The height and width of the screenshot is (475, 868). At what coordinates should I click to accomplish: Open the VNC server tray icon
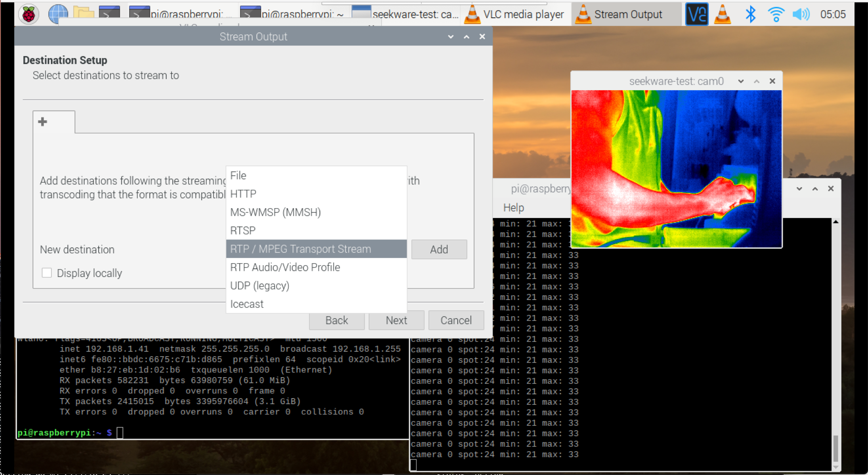(x=697, y=14)
